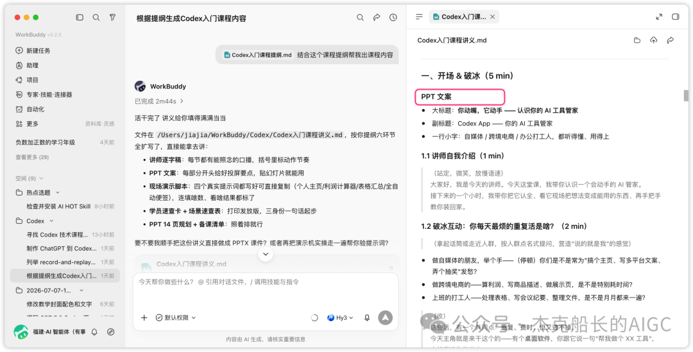Click the preview panel vertical scrollbar
The height and width of the screenshot is (352, 693).
686,96
